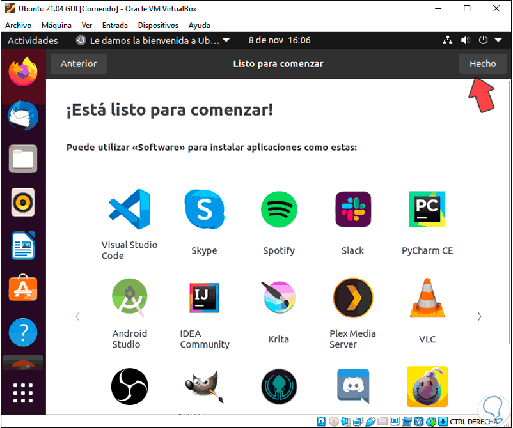Expand the welcome app menu in top bar
Screen dimensions: 513x428
152,40
